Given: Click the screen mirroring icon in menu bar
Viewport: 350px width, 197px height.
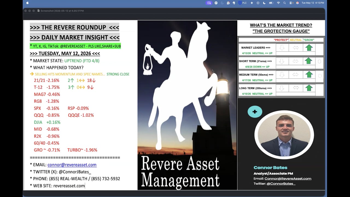Looking at the screenshot, I should [x=209, y=3].
